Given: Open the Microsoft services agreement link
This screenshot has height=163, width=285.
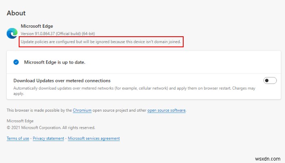Looking at the screenshot, I should pos(94,138).
